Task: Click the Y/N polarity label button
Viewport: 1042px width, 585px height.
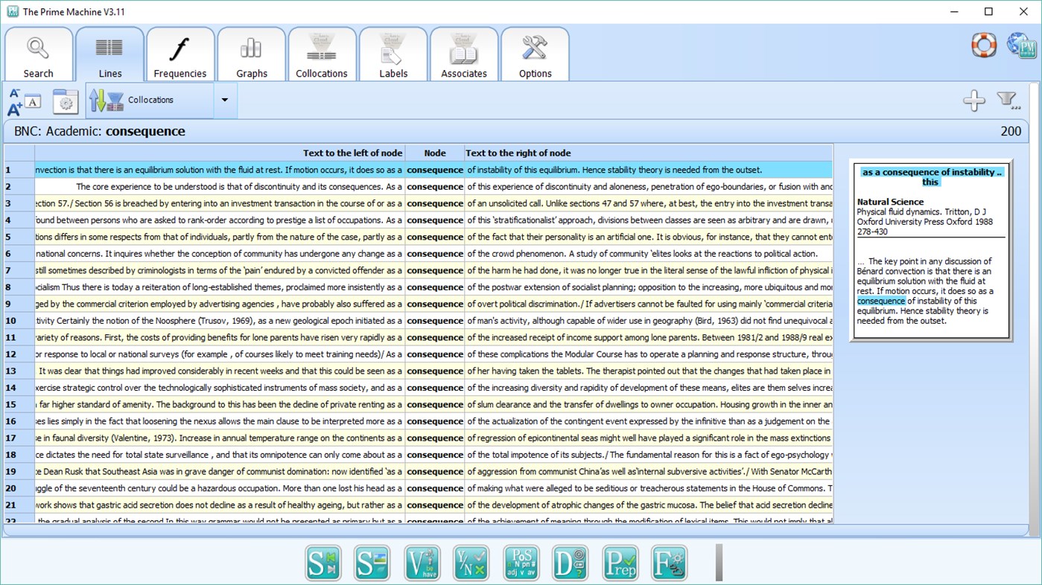Action: pos(471,563)
